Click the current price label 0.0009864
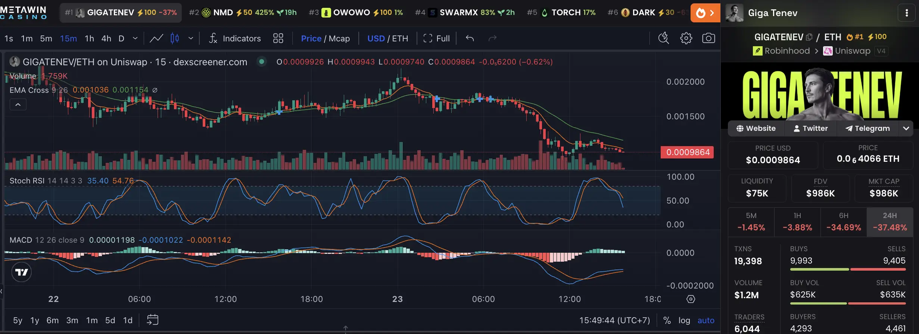919x334 pixels. 687,152
